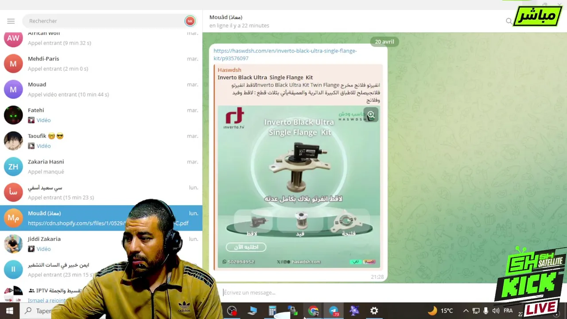Click the ZH avatar circle
The height and width of the screenshot is (319, 567).
point(13,166)
